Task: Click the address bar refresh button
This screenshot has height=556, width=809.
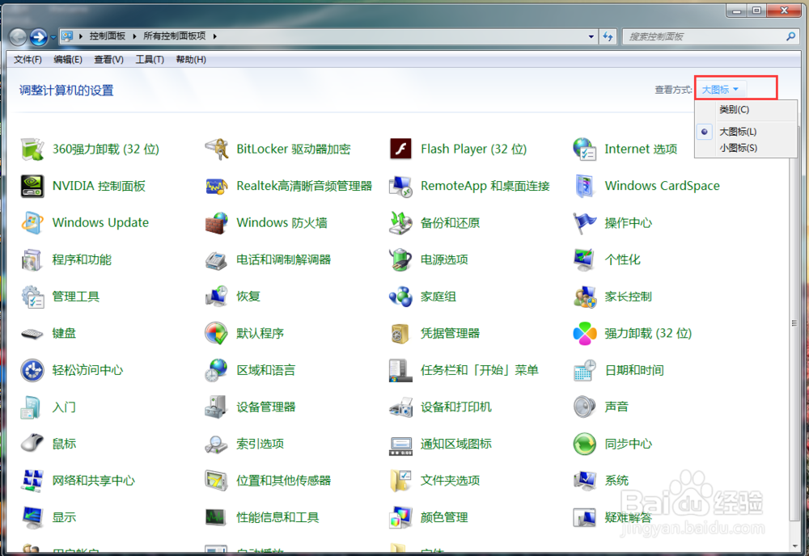Action: click(x=608, y=36)
